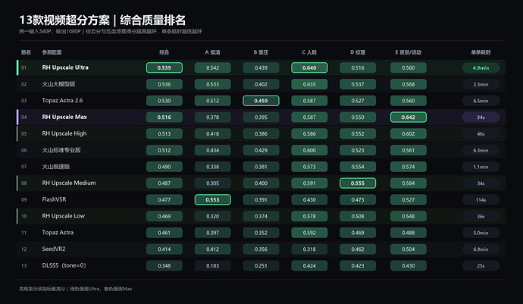Click the 0.592 face score for Topaz Astra
The height and width of the screenshot is (304, 523).
309,233
